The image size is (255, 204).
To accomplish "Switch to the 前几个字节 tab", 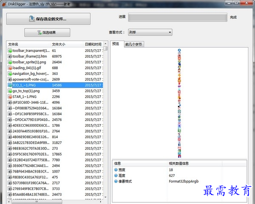I will [x=134, y=44].
